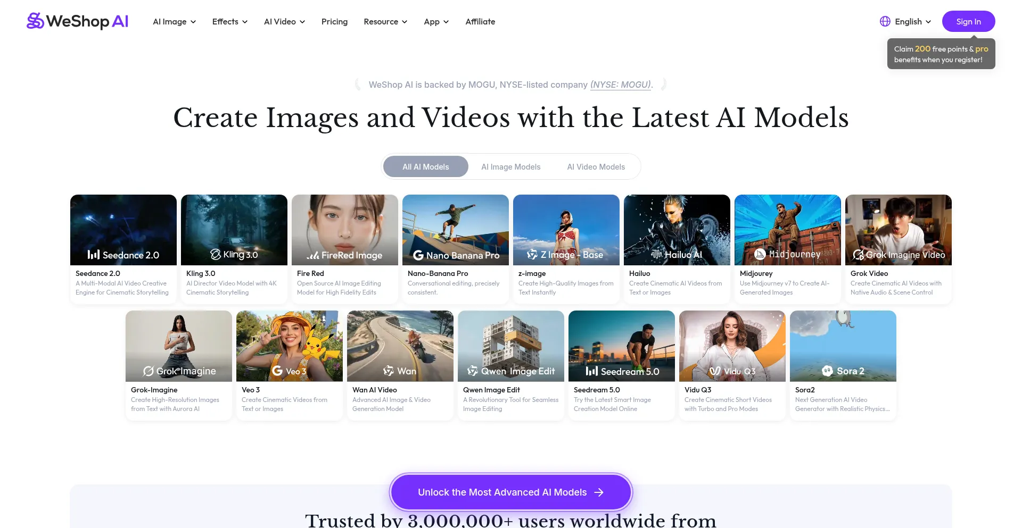Open the Sora2 title link
The height and width of the screenshot is (528, 1022).
pyautogui.click(x=805, y=390)
